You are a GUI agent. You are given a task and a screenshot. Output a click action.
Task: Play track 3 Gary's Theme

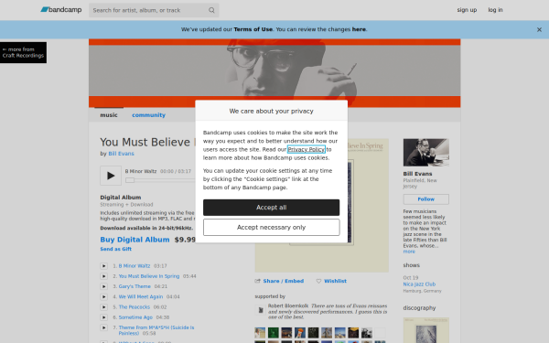(103, 286)
